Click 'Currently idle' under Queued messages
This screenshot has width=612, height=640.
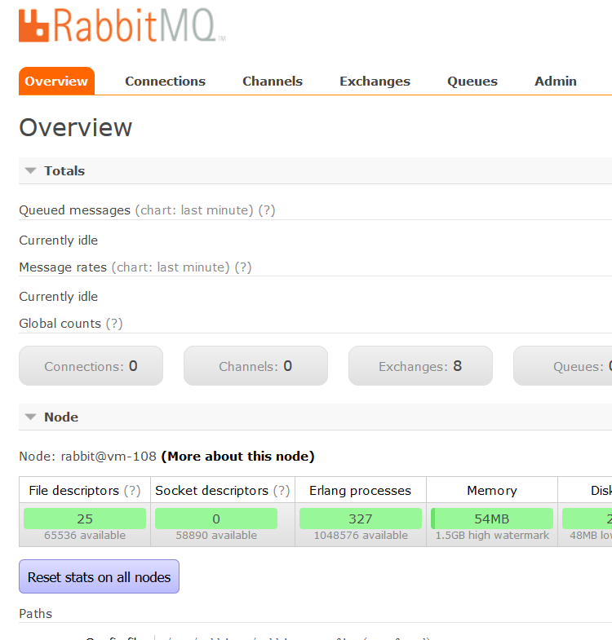point(59,241)
